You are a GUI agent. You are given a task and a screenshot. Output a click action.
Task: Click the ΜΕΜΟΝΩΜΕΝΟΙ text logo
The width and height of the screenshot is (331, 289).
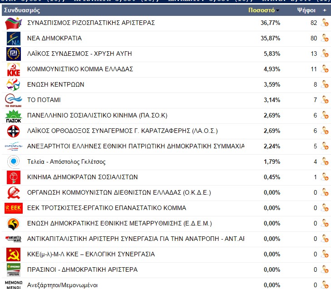click(x=14, y=285)
